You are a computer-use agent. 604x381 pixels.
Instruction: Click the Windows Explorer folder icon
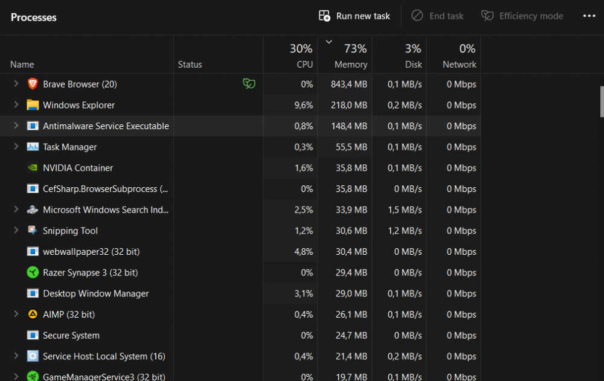point(33,105)
